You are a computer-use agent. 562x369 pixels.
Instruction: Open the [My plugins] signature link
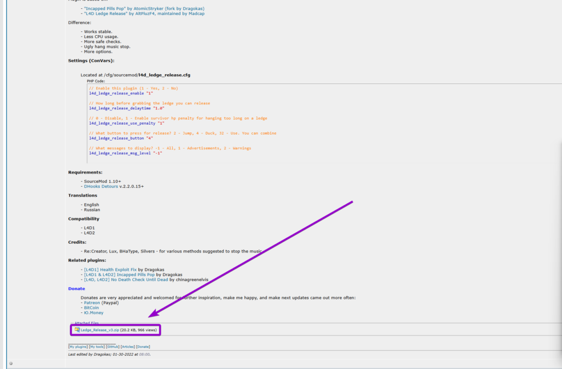pyautogui.click(x=77, y=346)
